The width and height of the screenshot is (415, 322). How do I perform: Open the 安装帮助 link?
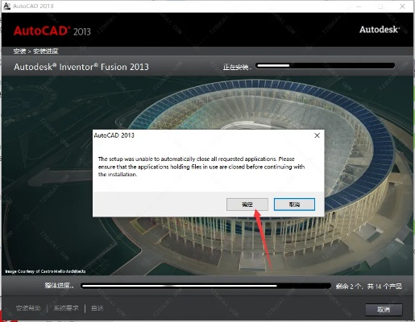(28, 308)
